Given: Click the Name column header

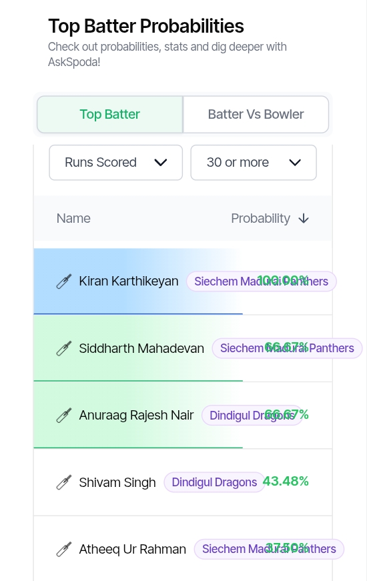Looking at the screenshot, I should coord(73,219).
